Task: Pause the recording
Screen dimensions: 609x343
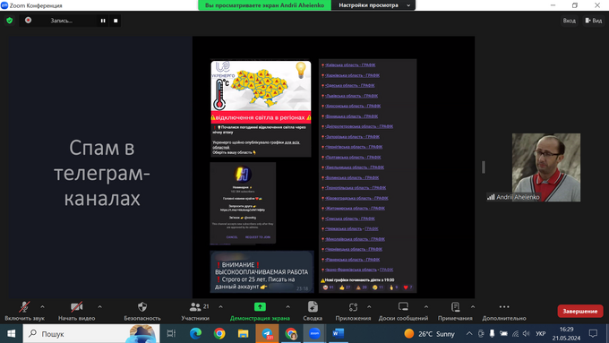Action: click(x=103, y=21)
